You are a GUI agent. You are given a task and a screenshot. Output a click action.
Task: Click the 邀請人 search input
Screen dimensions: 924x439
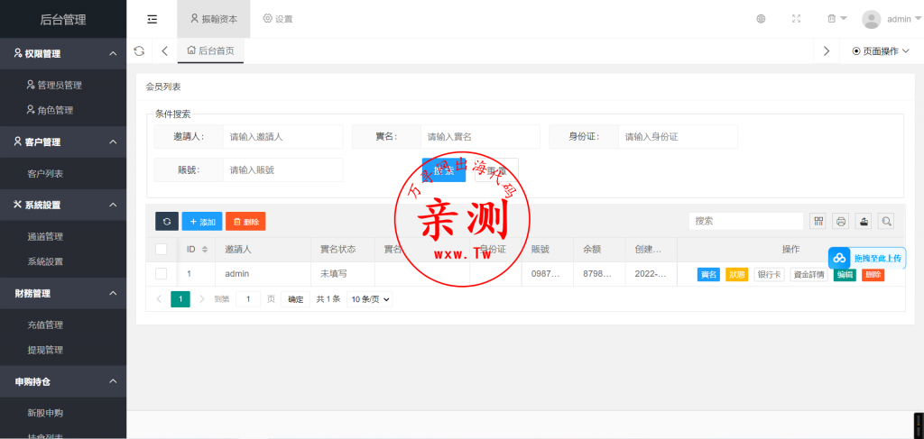click(282, 136)
